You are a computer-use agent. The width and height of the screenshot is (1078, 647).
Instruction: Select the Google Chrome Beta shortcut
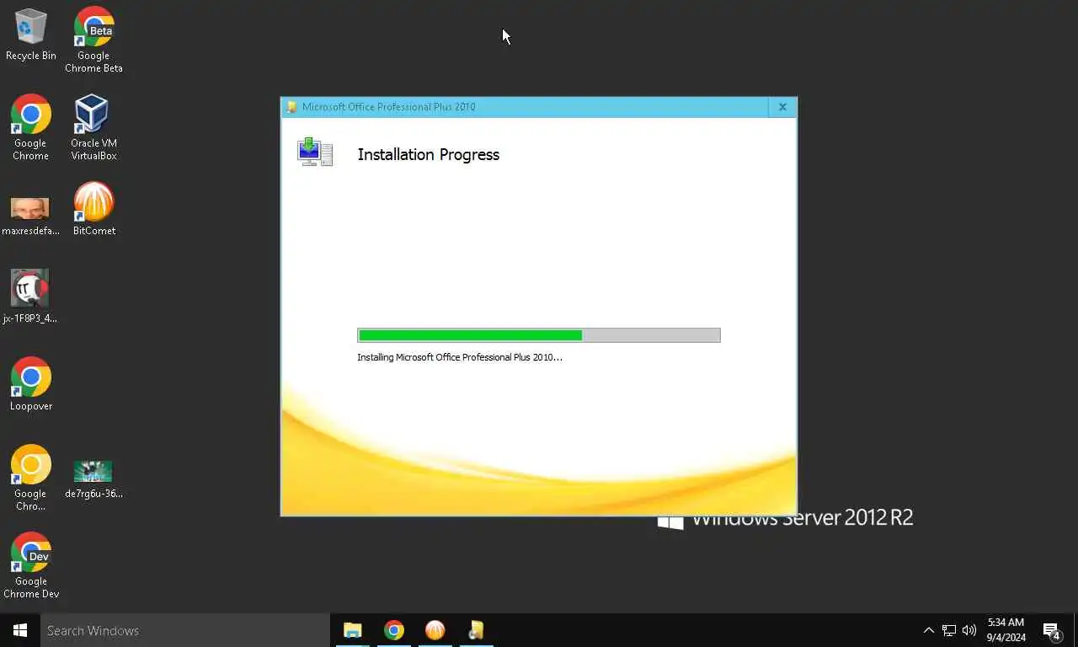[x=93, y=40]
